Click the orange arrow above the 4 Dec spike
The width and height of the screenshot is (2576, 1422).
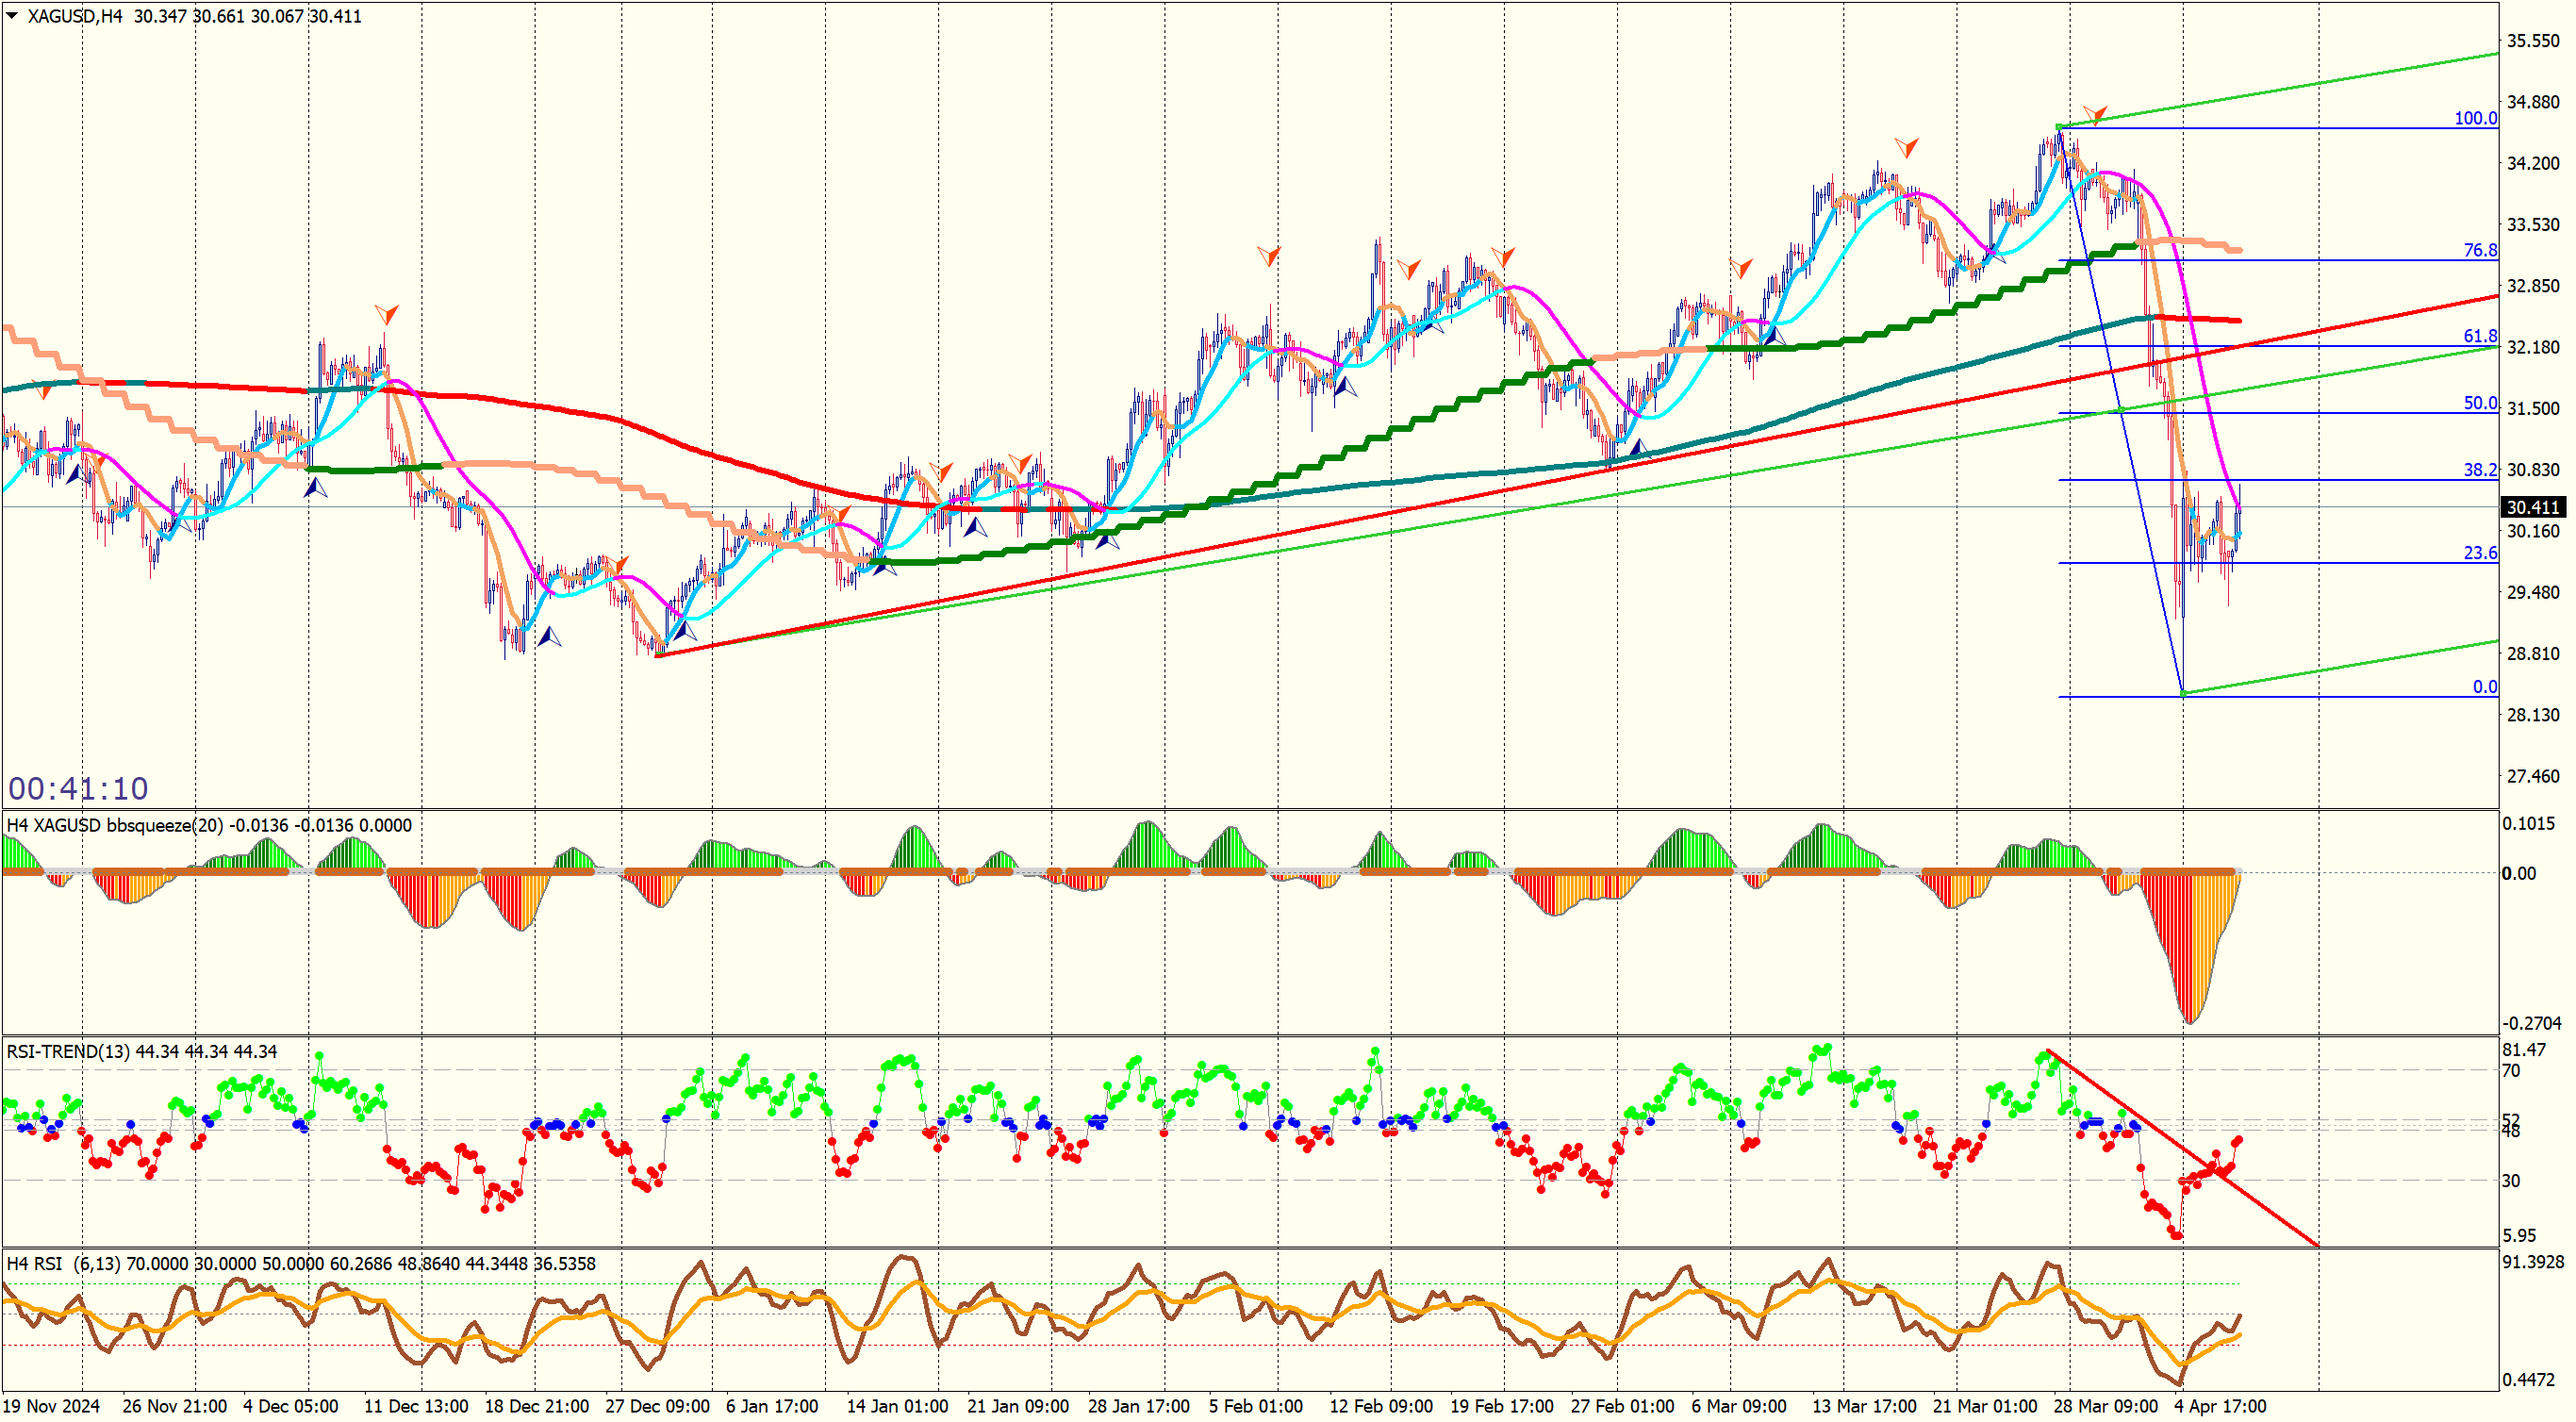point(386,314)
